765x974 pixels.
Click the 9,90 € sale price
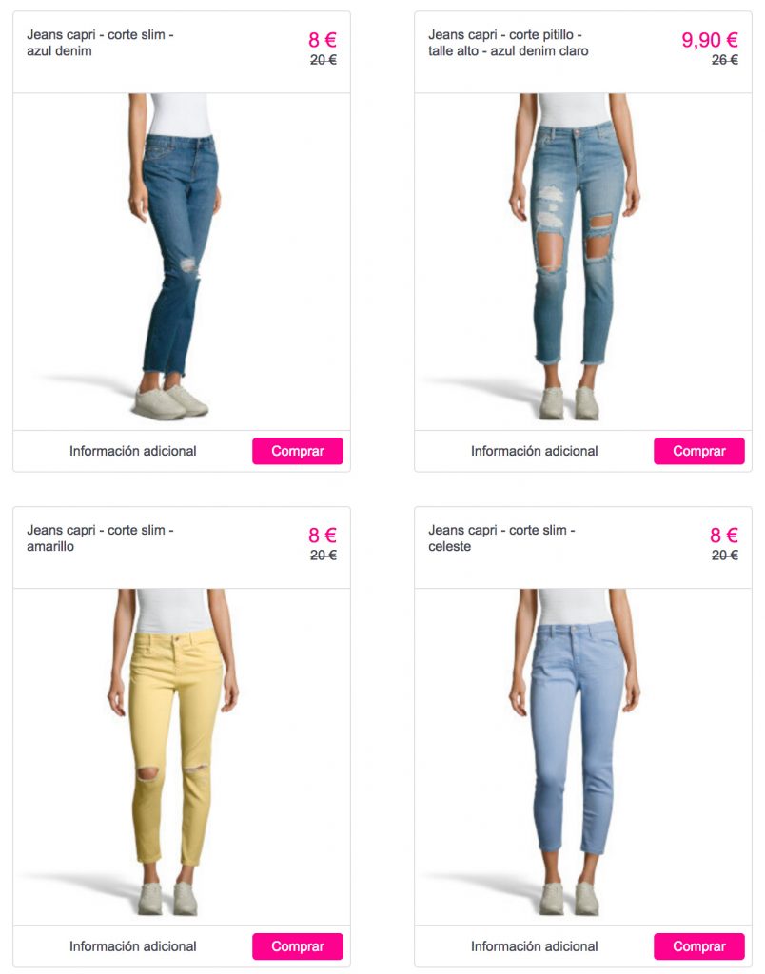pyautogui.click(x=710, y=40)
